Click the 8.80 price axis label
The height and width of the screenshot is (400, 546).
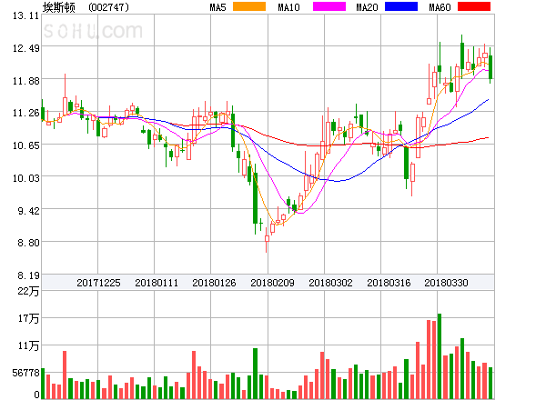(x=28, y=243)
